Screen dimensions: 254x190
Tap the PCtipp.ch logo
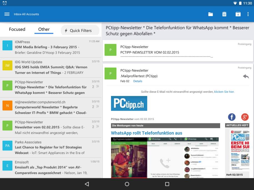click(129, 103)
